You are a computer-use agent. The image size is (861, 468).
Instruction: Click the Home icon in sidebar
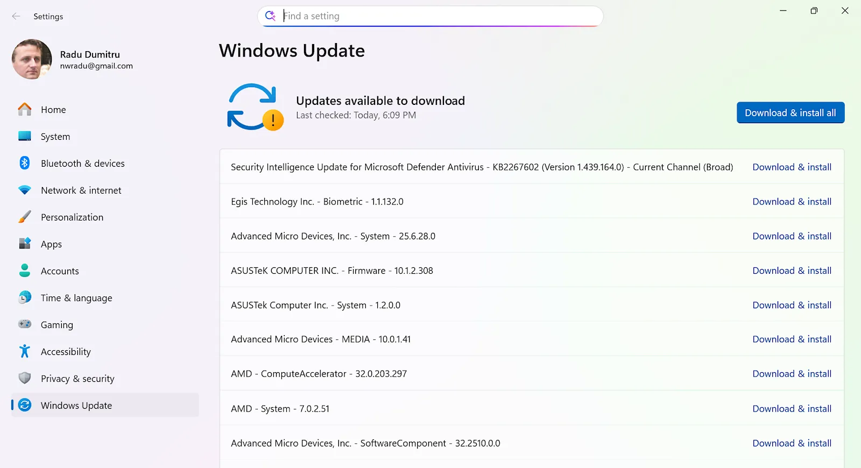(25, 109)
